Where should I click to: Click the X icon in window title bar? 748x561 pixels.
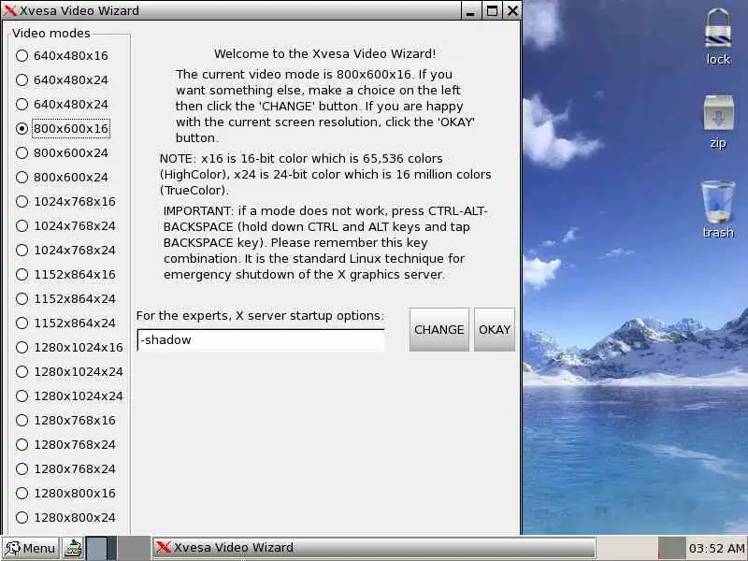click(x=10, y=10)
